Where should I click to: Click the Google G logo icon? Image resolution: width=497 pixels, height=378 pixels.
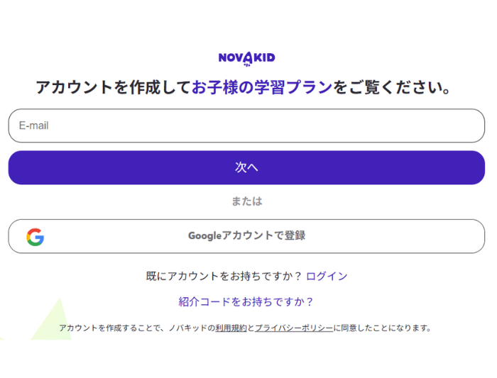tap(35, 237)
